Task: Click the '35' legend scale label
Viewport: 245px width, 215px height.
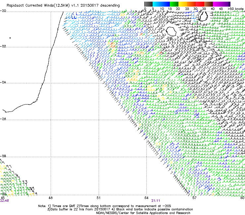Action: click(204, 9)
